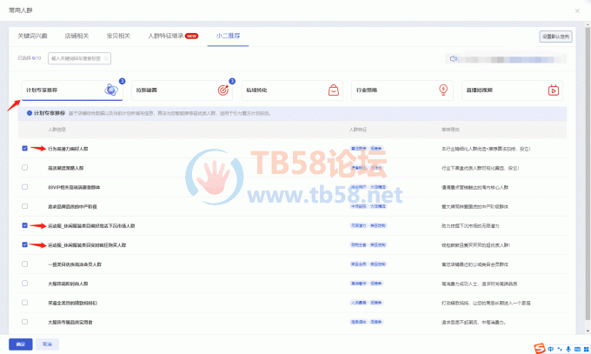Check the 大服饰专属品质实用者 checkbox
Viewport: 591px width, 354px height.
pos(25,322)
